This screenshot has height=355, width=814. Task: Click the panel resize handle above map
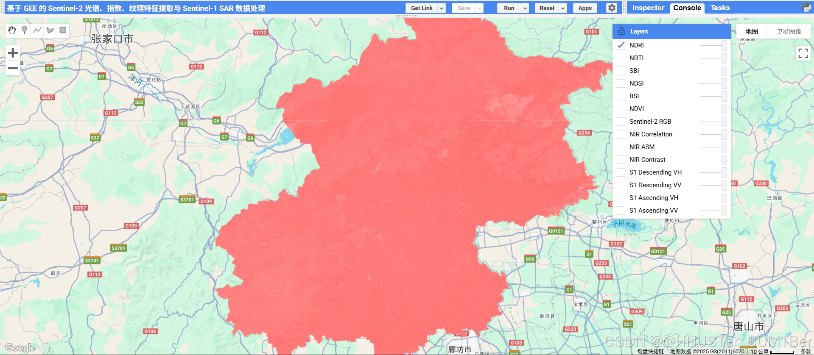[x=407, y=16]
